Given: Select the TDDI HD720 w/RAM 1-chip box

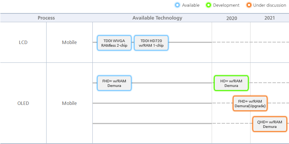Looking at the screenshot, I should coord(151,43).
